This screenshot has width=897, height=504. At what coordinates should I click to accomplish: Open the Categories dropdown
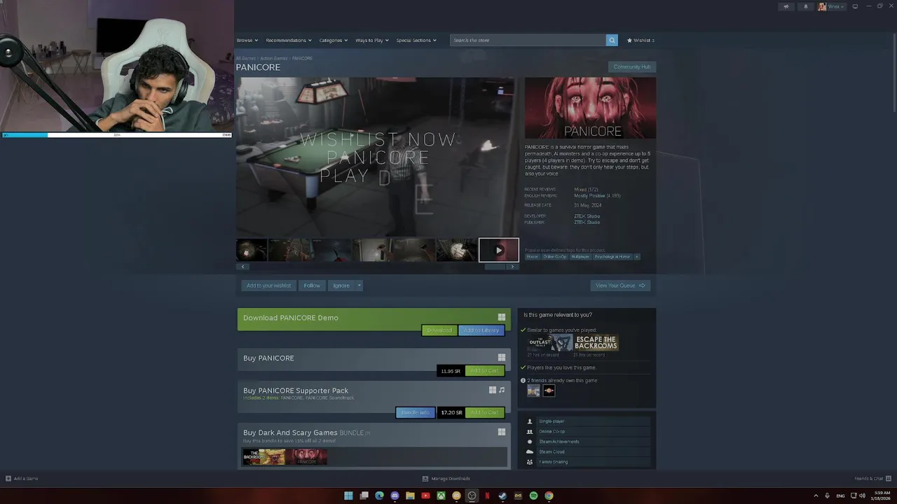(x=334, y=40)
